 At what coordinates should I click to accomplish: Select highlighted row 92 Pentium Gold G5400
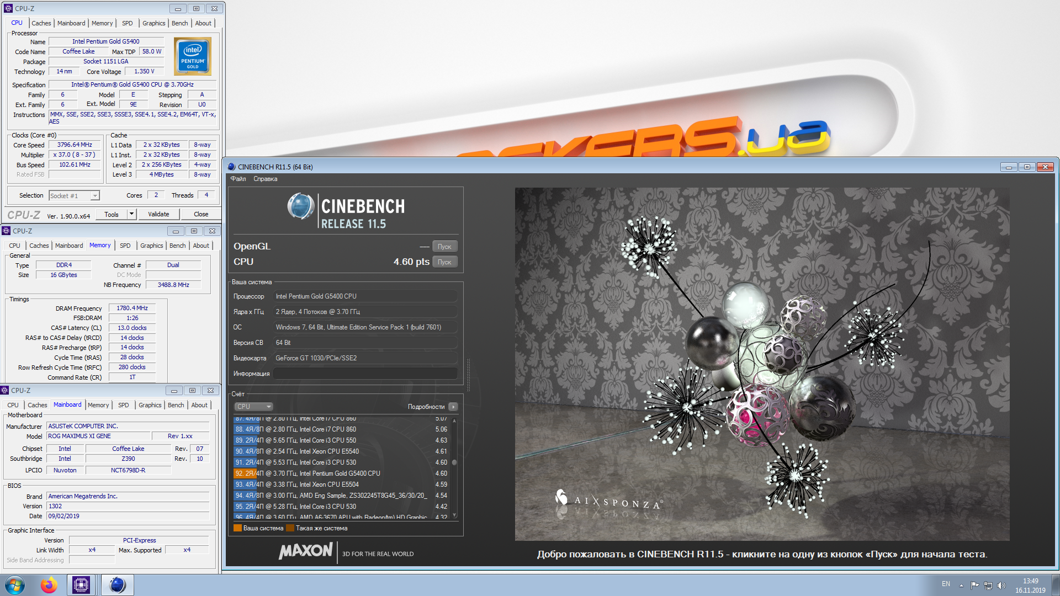(341, 473)
